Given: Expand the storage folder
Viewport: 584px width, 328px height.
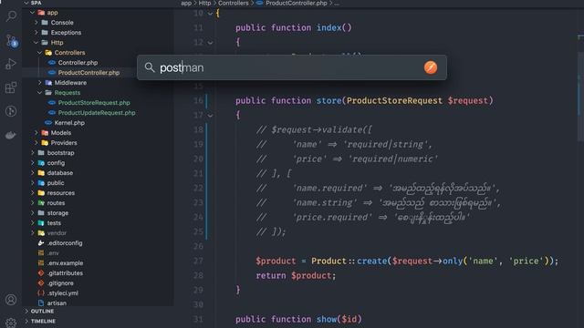Looking at the screenshot, I should [33, 213].
